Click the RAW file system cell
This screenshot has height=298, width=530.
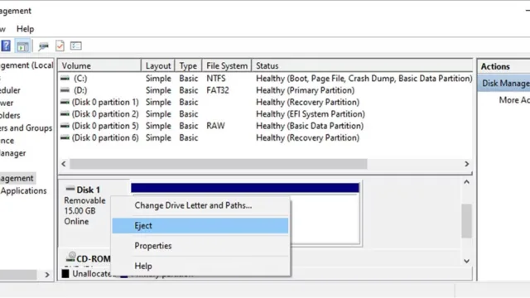coord(215,126)
